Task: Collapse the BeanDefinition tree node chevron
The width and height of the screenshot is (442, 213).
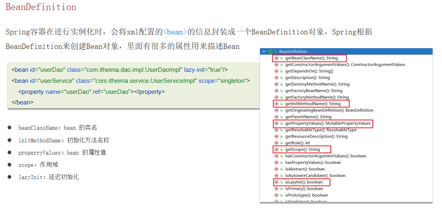Action: click(264, 51)
